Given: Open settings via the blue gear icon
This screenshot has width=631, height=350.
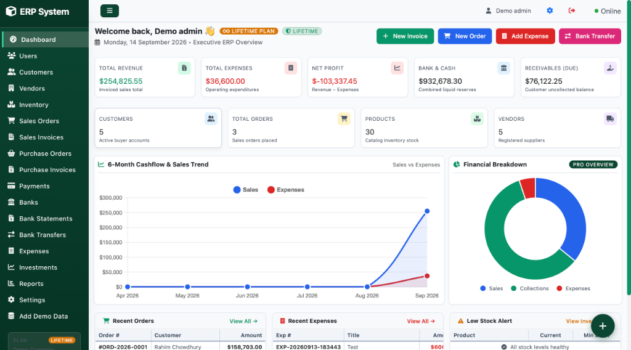Looking at the screenshot, I should click(x=550, y=11).
